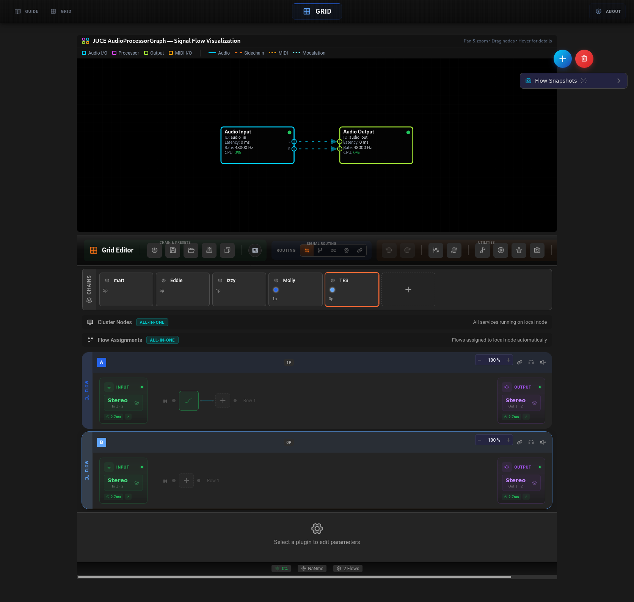Decrease flow A level with the minus
The width and height of the screenshot is (634, 602).
point(480,360)
